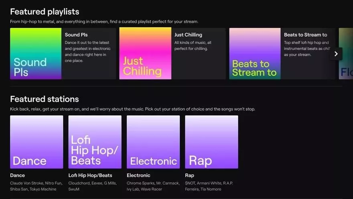Image resolution: width=353 pixels, height=199 pixels.
Task: Open the Sound Pls playlist cover
Action: point(36,53)
